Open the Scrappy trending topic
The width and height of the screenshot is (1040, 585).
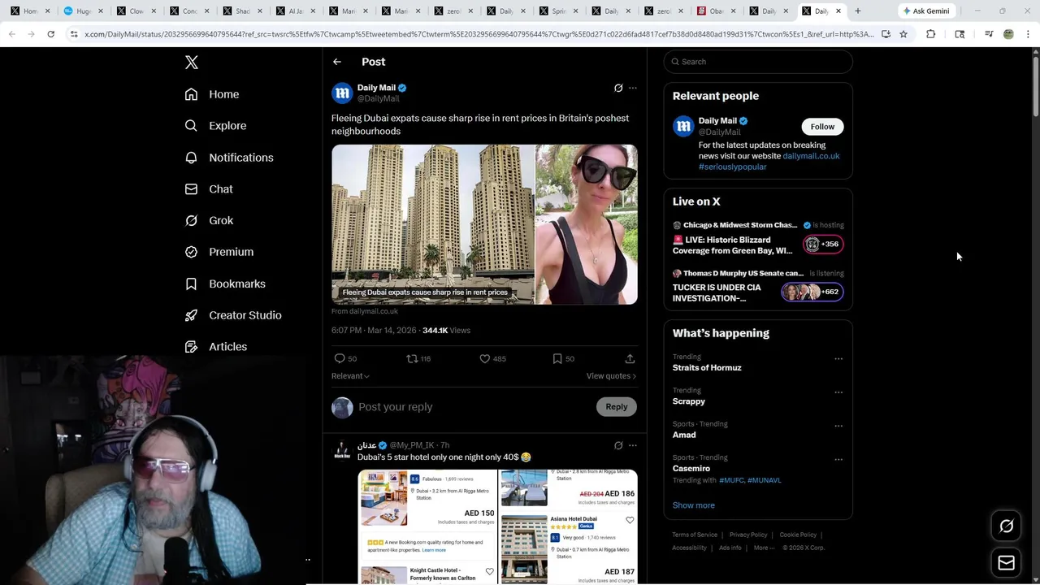(689, 401)
